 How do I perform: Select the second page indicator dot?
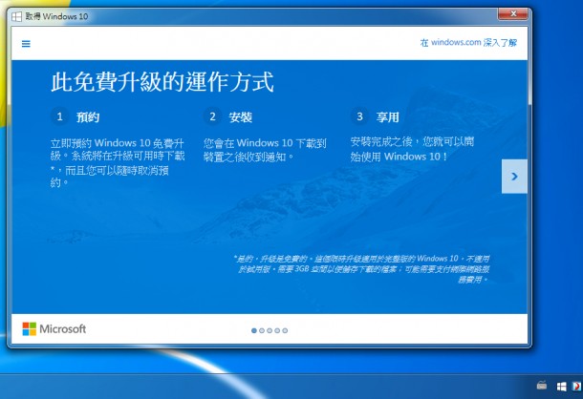tap(262, 330)
